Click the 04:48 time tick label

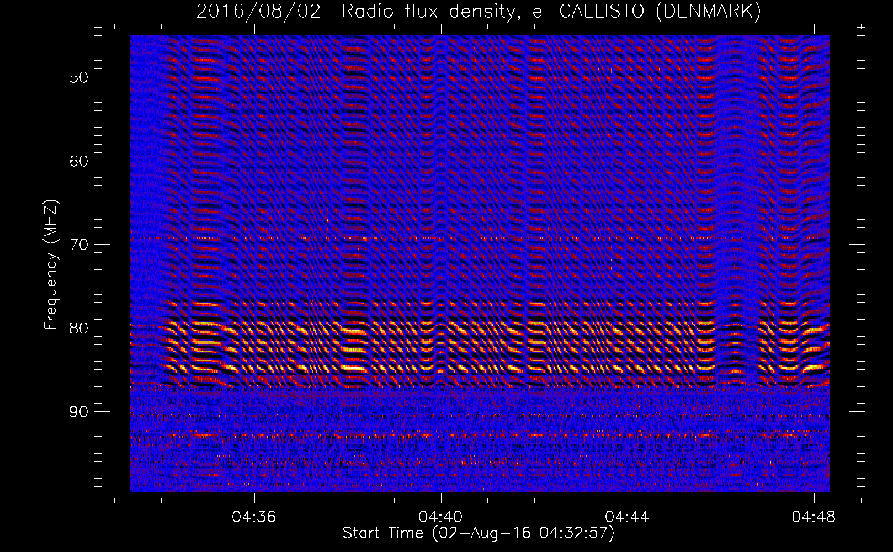pos(814,517)
